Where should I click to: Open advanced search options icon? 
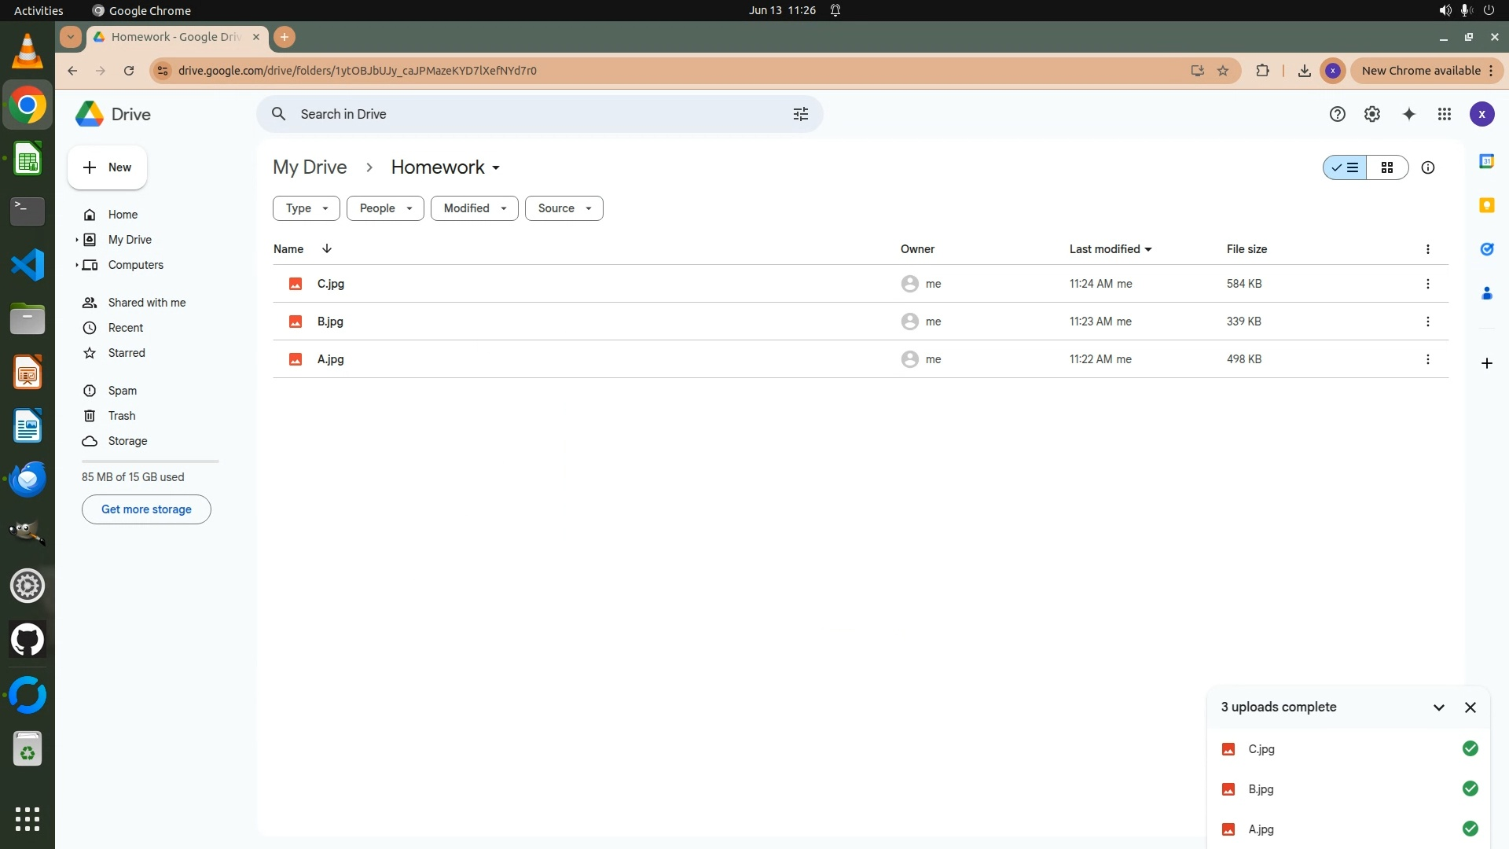tap(800, 114)
